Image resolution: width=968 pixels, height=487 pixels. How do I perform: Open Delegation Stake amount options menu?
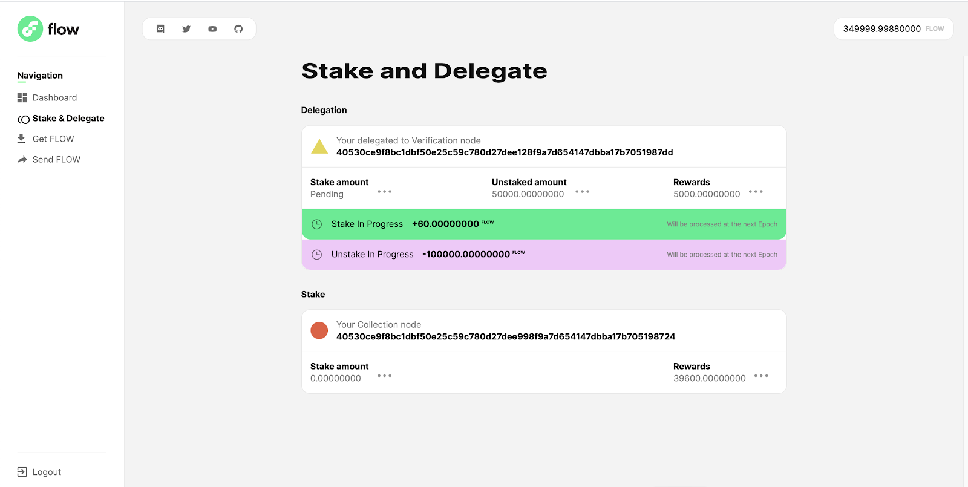385,192
